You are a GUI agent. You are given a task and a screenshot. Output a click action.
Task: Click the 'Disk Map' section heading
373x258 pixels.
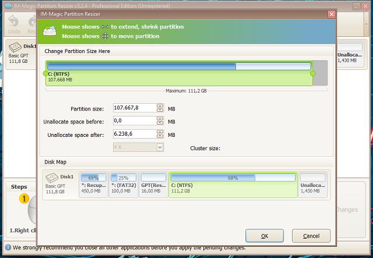point(55,162)
